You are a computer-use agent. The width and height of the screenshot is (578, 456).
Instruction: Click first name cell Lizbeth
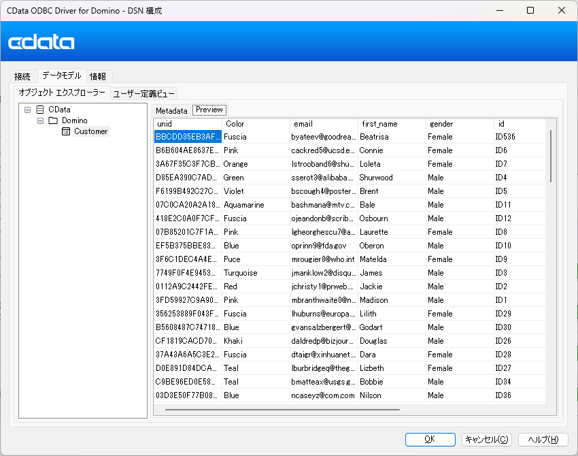coord(392,369)
